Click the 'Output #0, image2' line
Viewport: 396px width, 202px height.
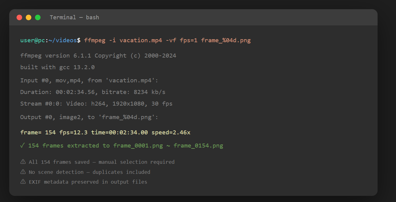click(89, 117)
